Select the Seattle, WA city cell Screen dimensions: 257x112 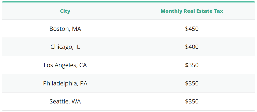[65, 101]
